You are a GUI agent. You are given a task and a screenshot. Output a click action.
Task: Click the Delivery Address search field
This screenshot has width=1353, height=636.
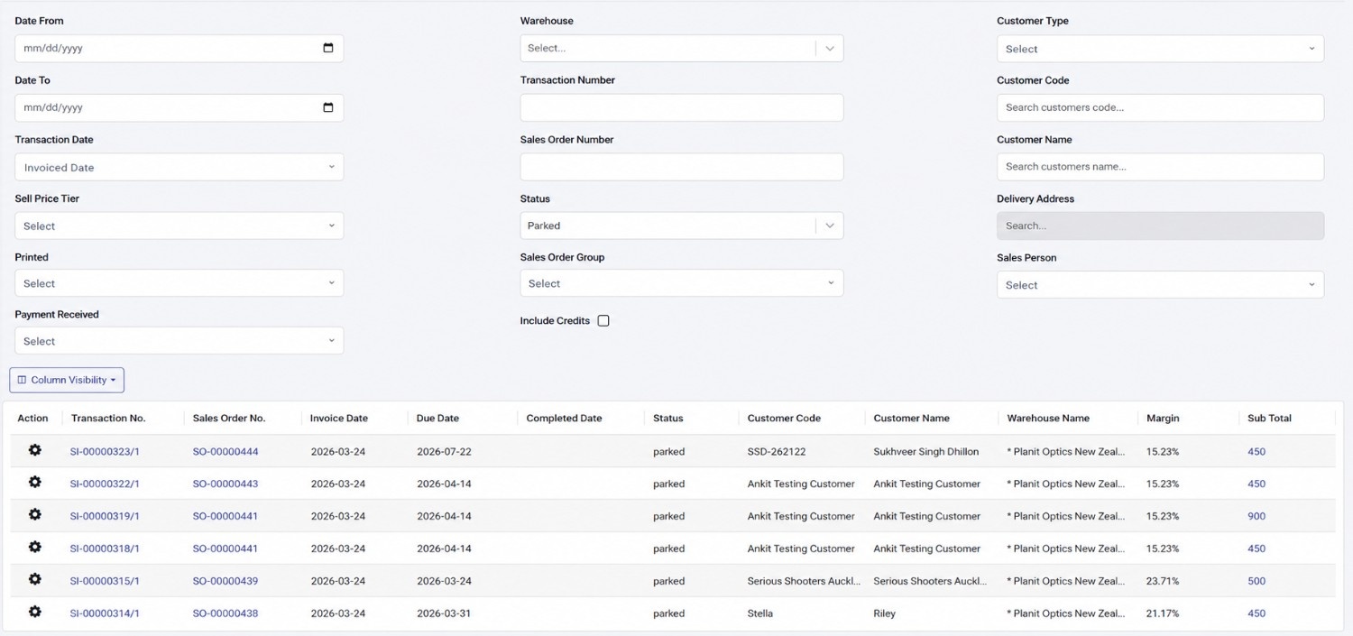click(1160, 226)
